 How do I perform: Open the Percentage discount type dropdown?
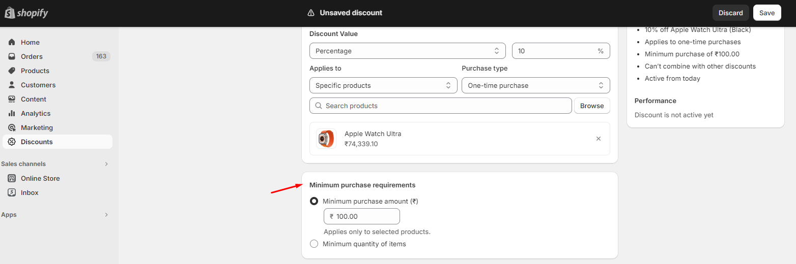coord(408,51)
